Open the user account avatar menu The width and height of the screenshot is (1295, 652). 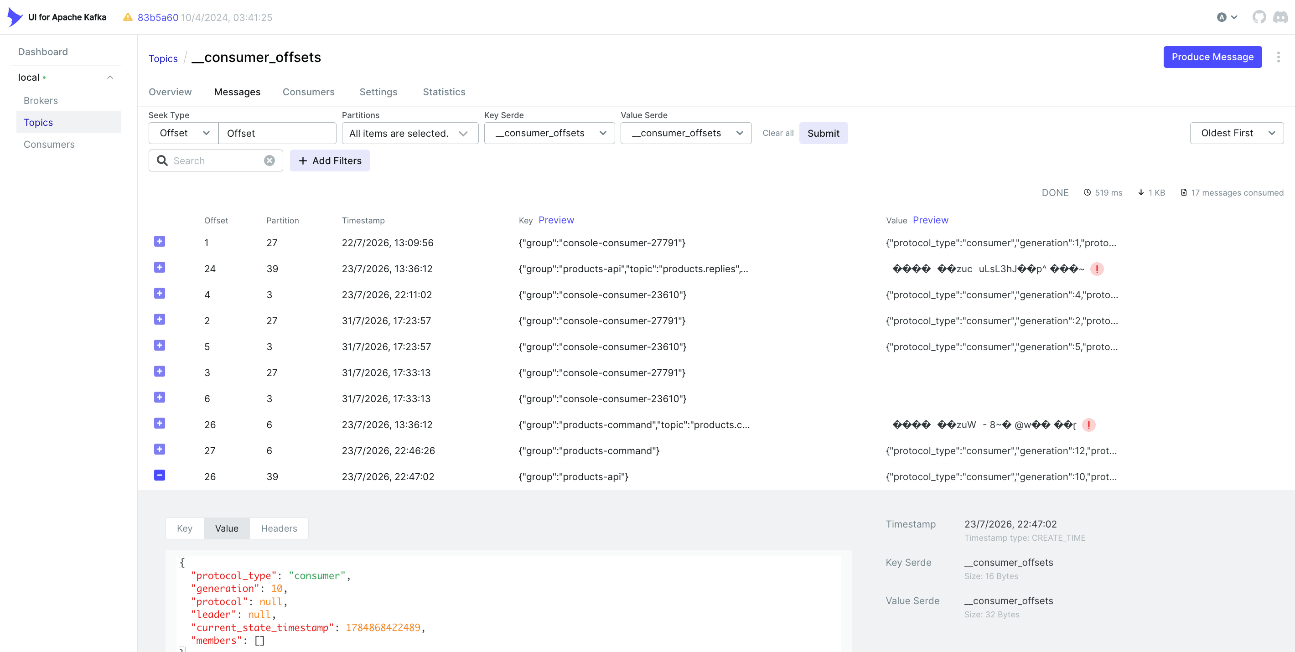point(1227,17)
